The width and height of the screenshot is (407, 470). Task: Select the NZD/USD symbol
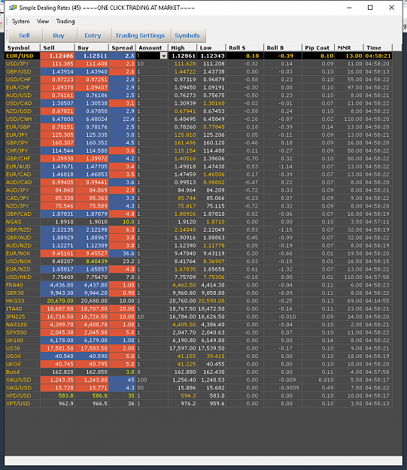(18, 111)
